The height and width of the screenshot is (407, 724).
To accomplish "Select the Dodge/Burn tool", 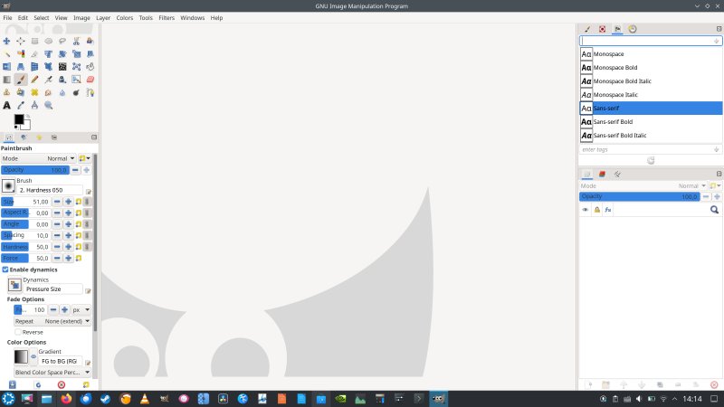I will pos(76,93).
